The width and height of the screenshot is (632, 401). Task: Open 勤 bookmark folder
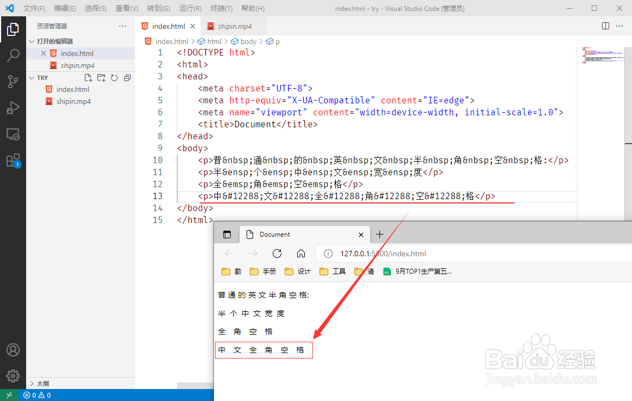tap(231, 272)
